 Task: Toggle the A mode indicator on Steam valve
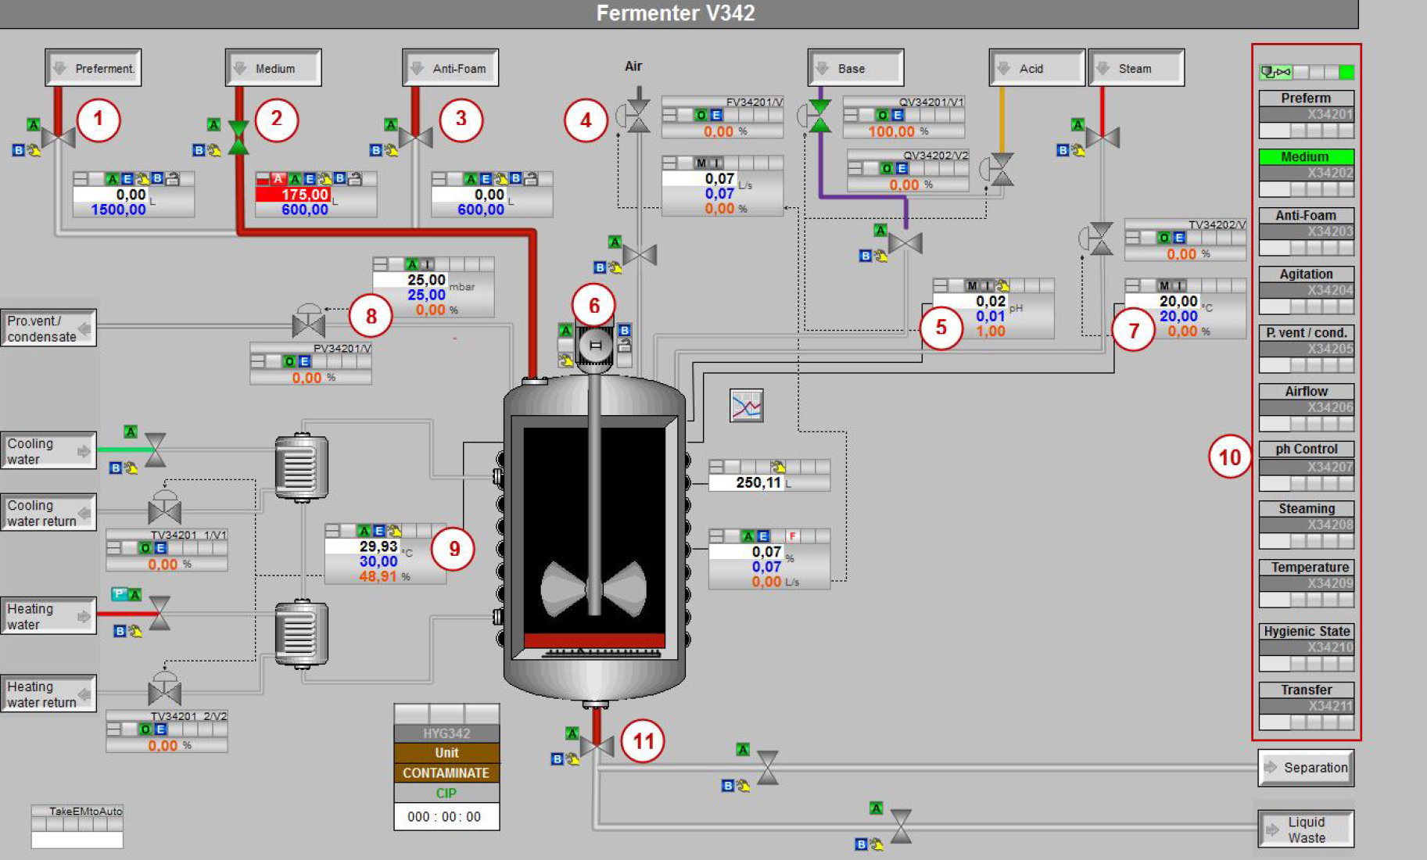tap(1077, 124)
